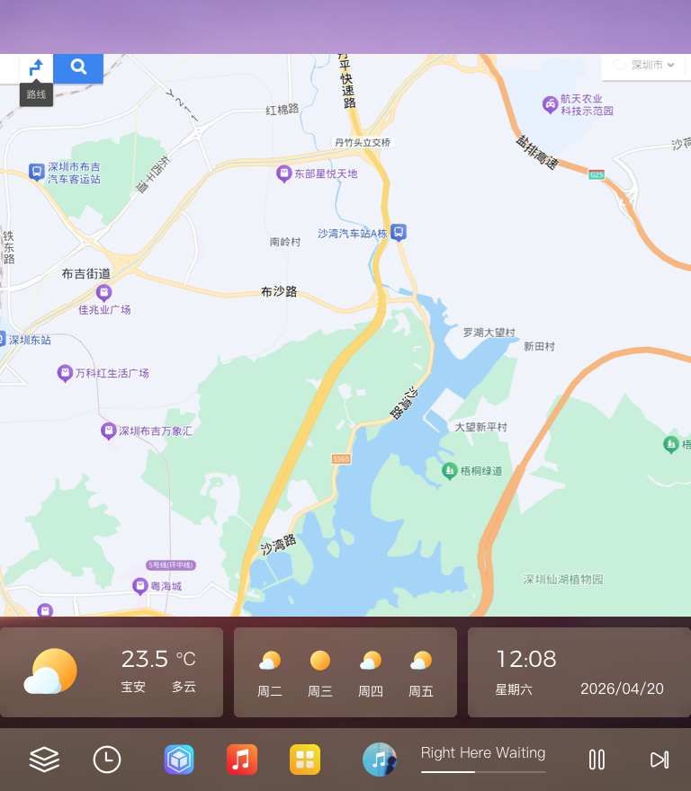The width and height of the screenshot is (691, 791).
Task: Open the layers stack icon in dock
Action: [x=44, y=760]
